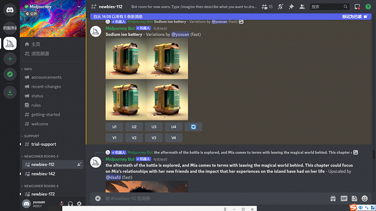The height and width of the screenshot is (211, 376).
Task: Click image icon at end of Sodium ion battery reply line
Action: (241, 21)
